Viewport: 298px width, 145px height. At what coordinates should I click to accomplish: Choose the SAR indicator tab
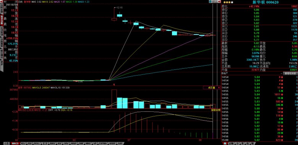pos(120,143)
